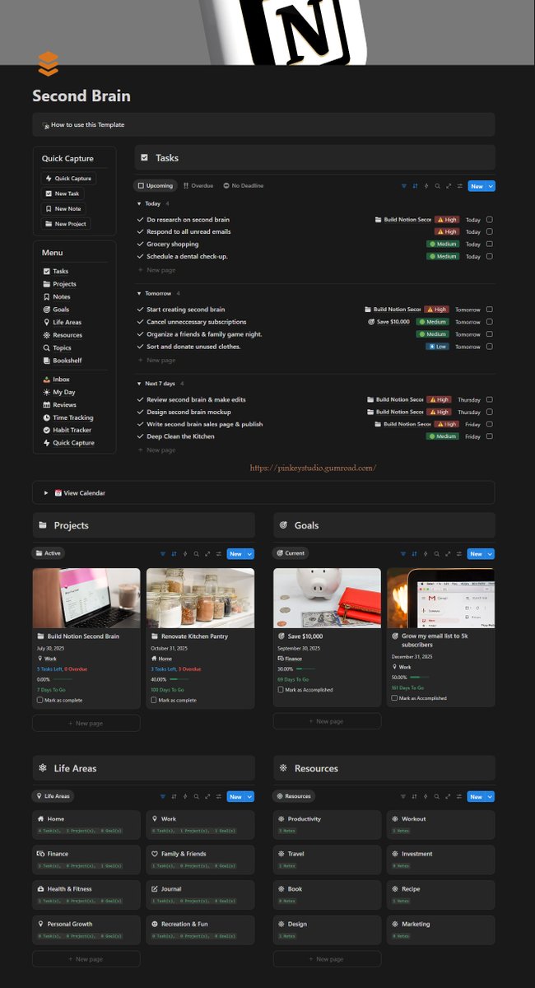535x988 pixels.
Task: Open dropdown arrow beside Goals New button
Action: coord(491,554)
